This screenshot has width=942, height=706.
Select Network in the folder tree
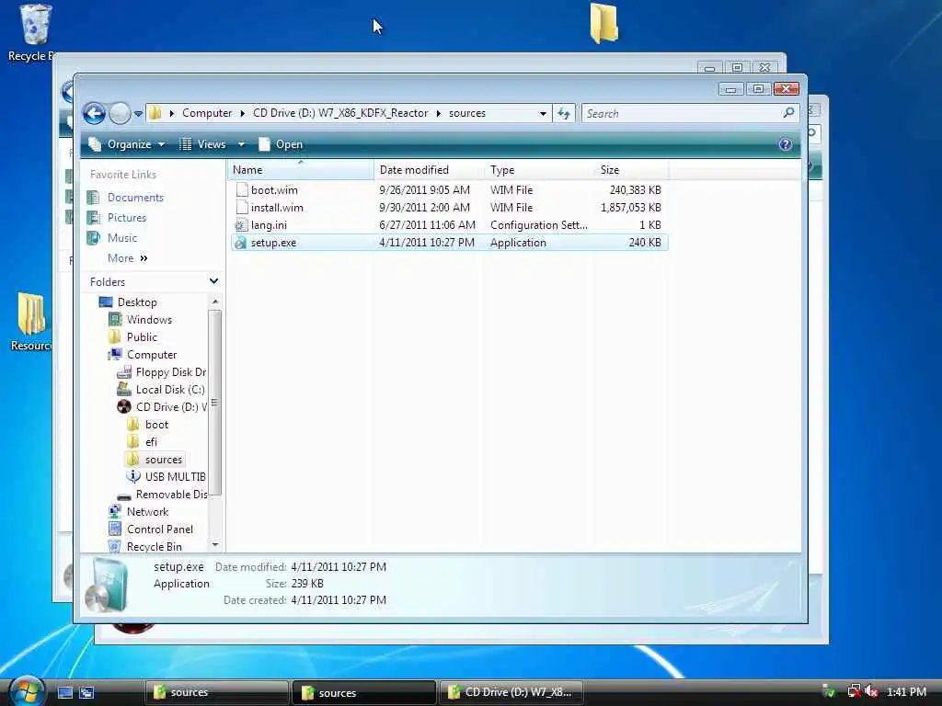point(147,511)
